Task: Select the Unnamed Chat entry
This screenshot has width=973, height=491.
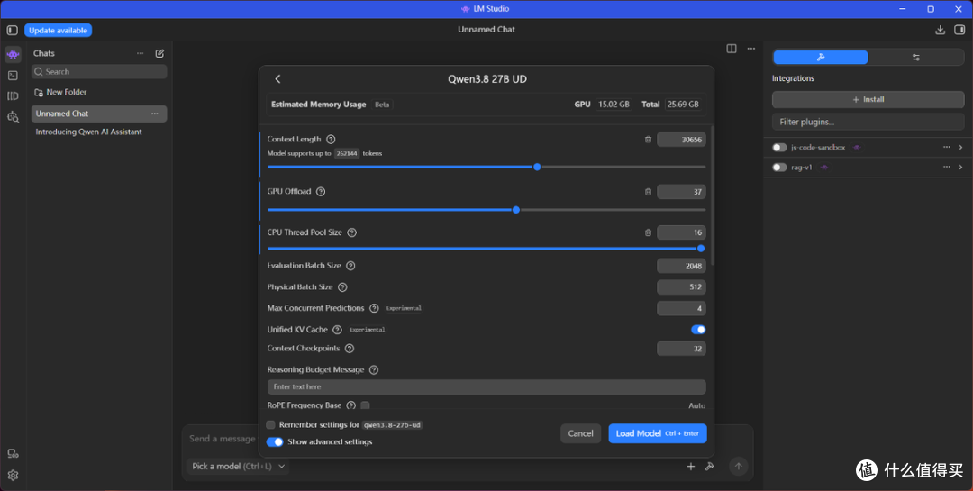Action: click(99, 114)
